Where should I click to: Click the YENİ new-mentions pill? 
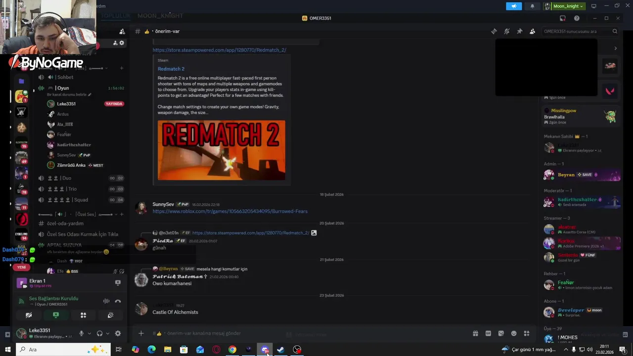21,267
